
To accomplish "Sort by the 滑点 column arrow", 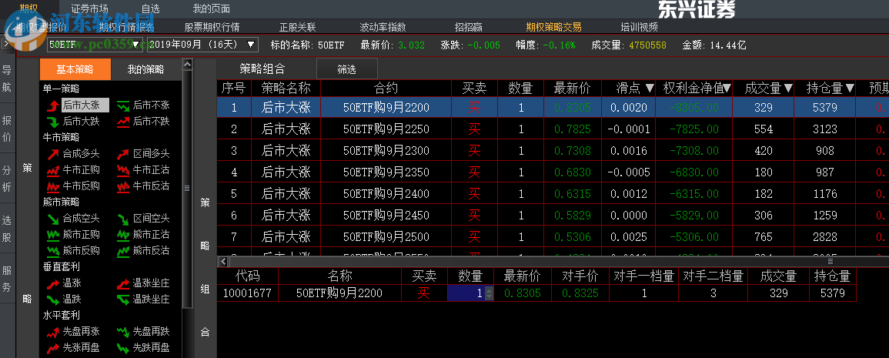I will [x=650, y=88].
